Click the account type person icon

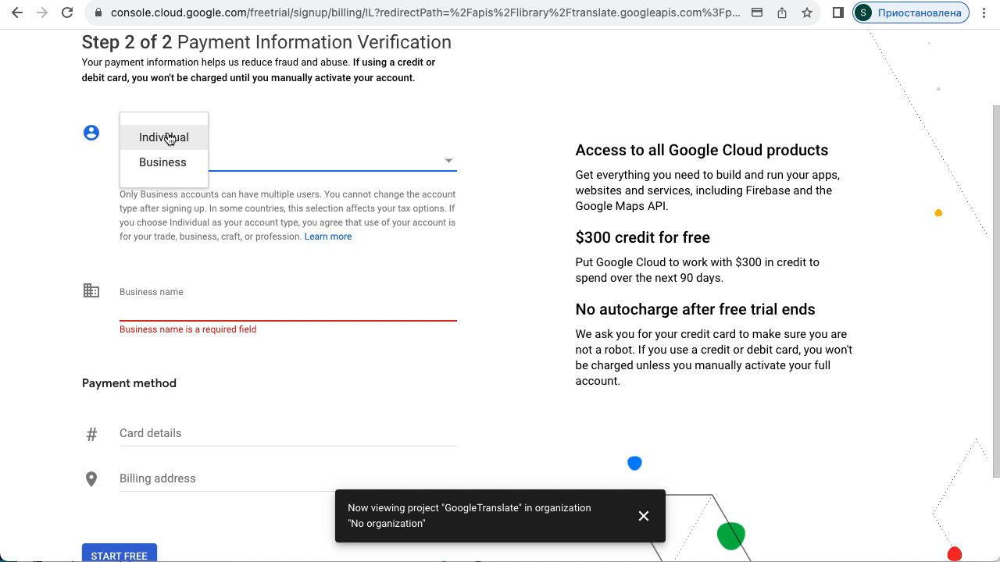click(x=91, y=133)
